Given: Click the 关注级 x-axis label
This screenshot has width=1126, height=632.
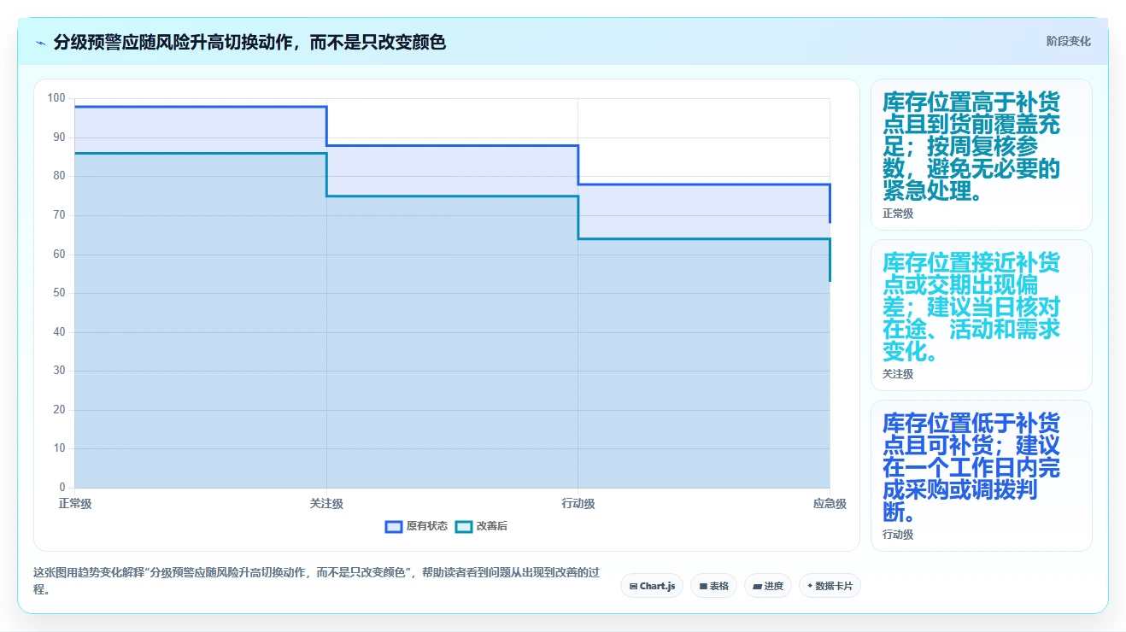Looking at the screenshot, I should (x=326, y=504).
